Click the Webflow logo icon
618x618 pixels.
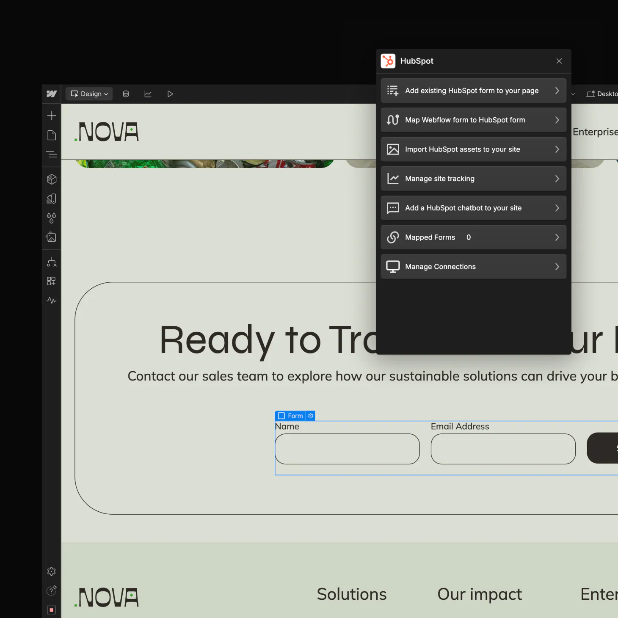52,94
